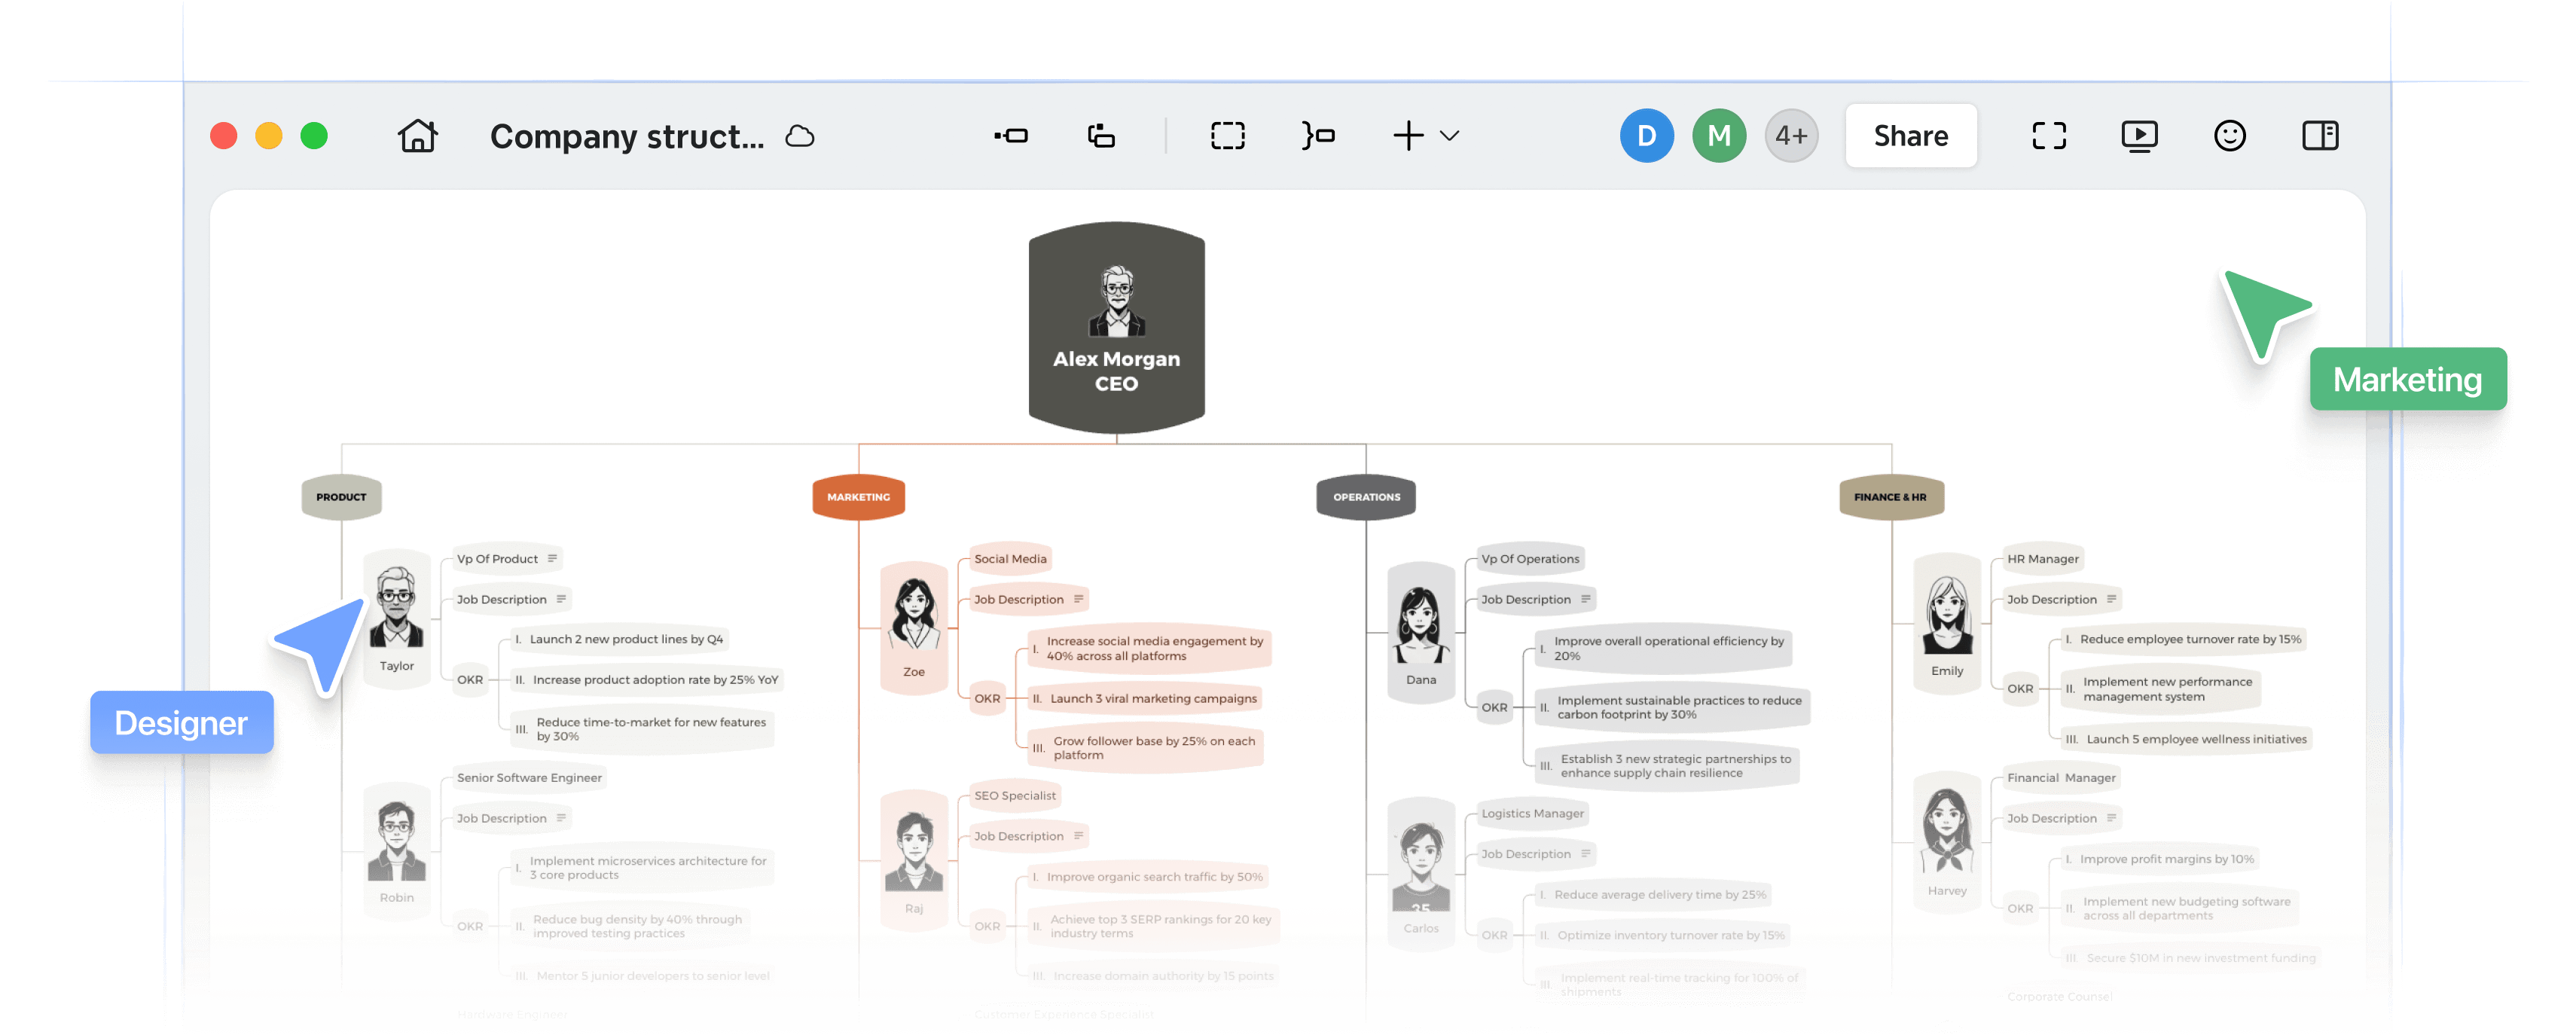Expand the plus button dropdown chevron
The image size is (2576, 1035).
[x=1448, y=137]
